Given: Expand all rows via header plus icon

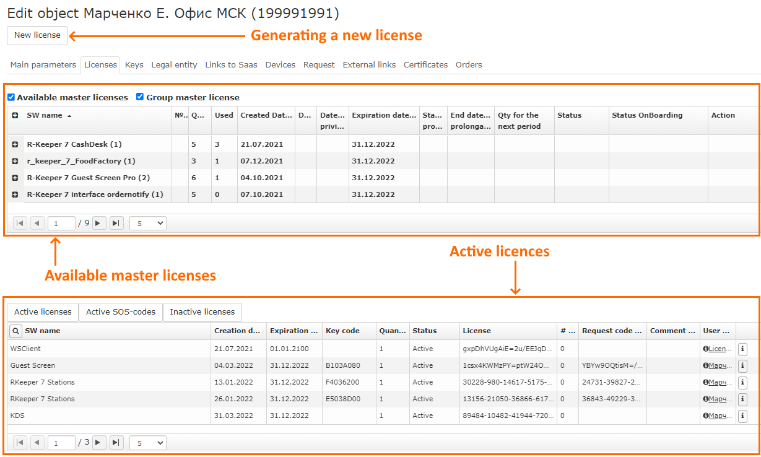Looking at the screenshot, I should [x=15, y=115].
